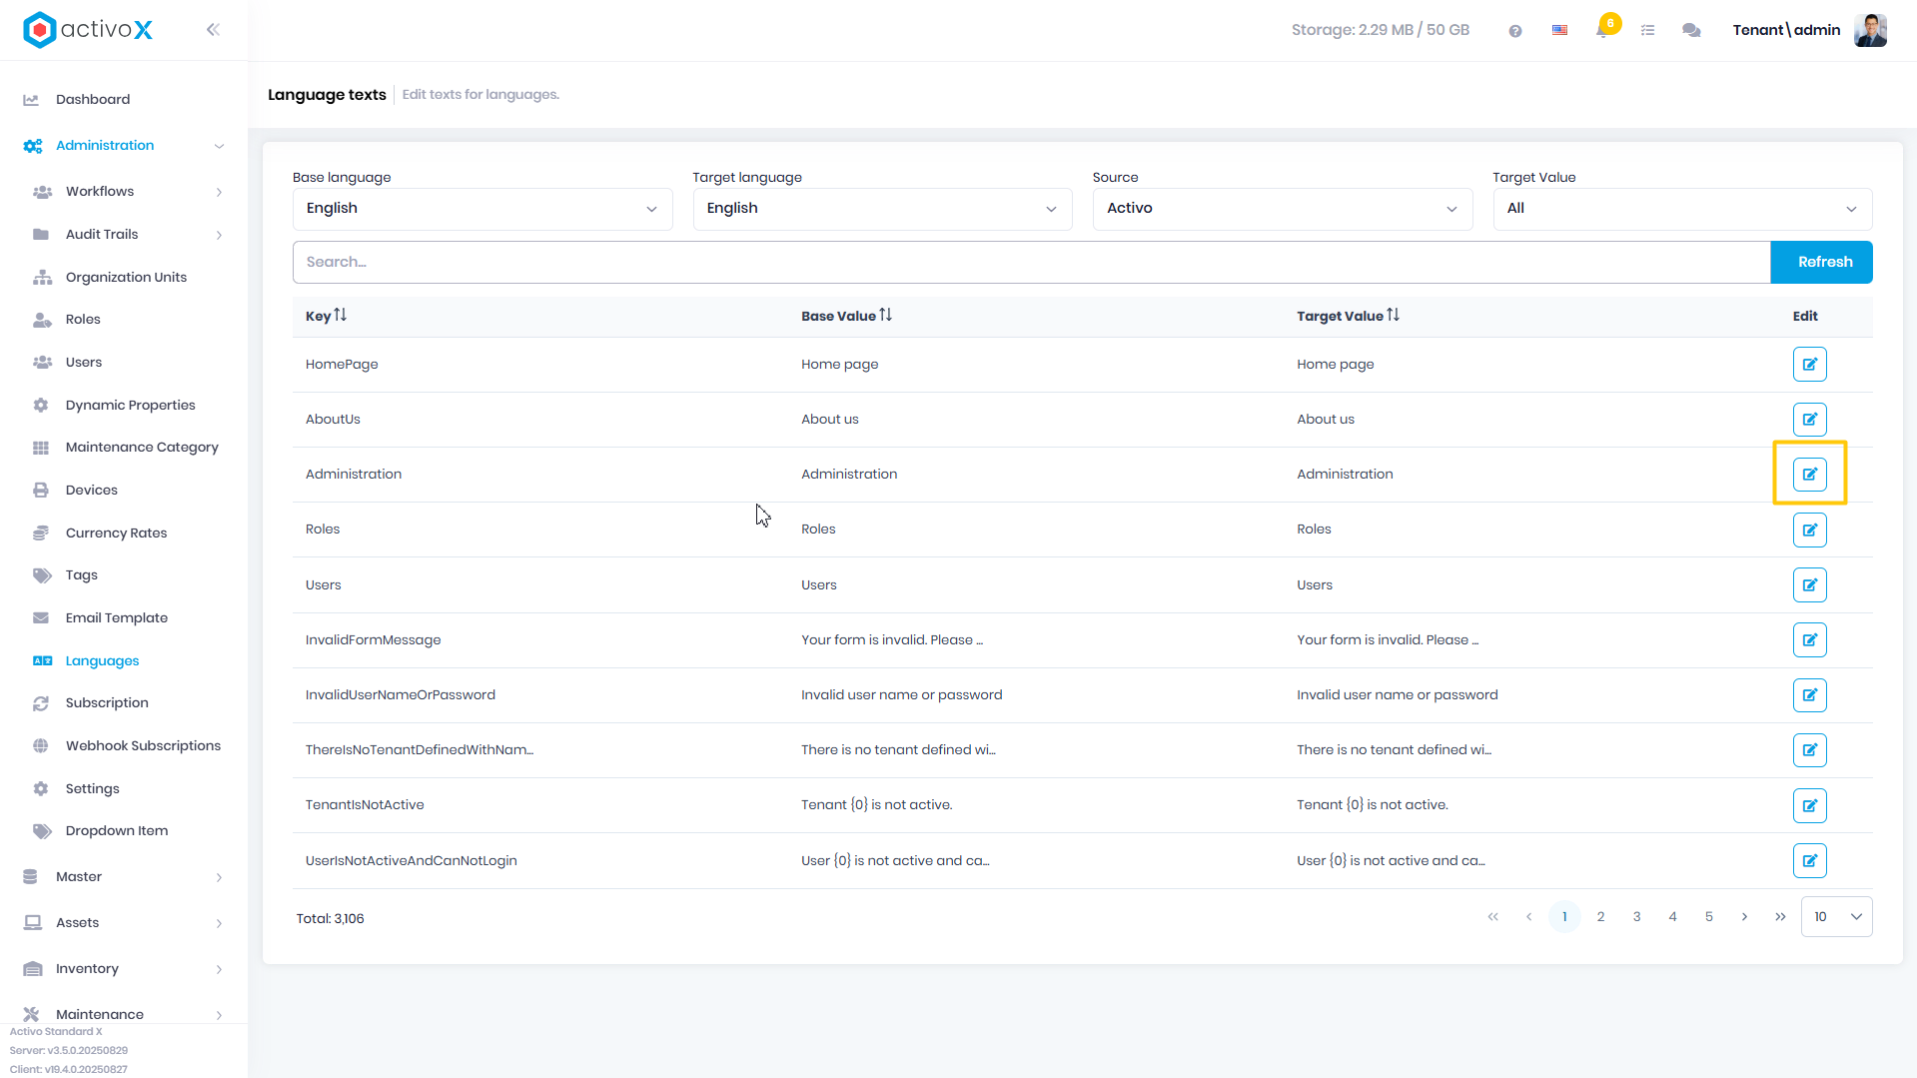Edit the Administration language text row
This screenshot has height=1078, width=1917.
tap(1809, 475)
